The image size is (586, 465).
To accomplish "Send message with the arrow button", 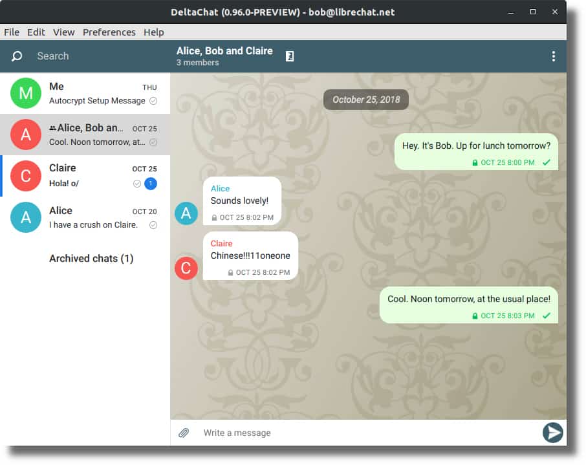I will (x=553, y=433).
